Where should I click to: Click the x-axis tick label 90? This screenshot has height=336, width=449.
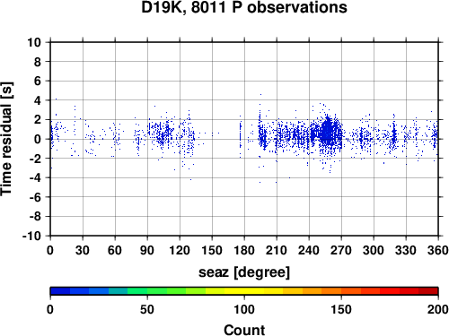[x=147, y=250]
